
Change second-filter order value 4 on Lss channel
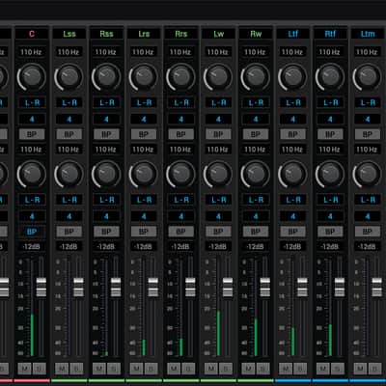[x=69, y=216]
